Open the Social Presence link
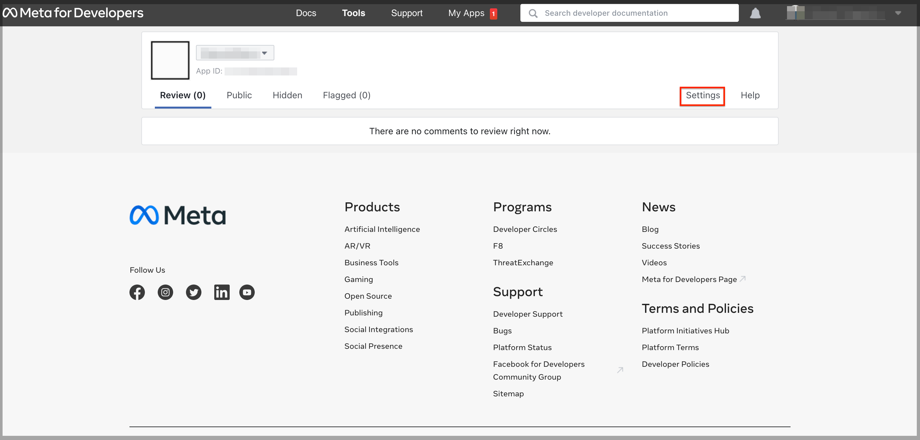Image resolution: width=920 pixels, height=440 pixels. point(373,346)
